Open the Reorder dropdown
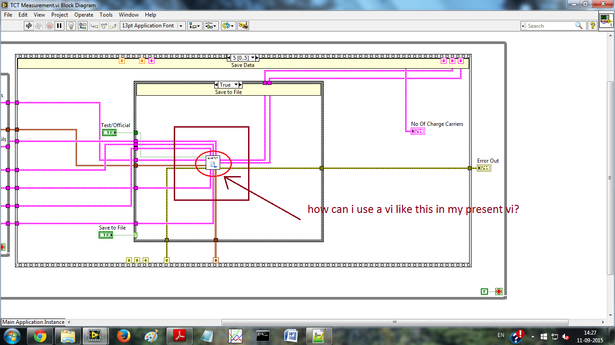 [x=228, y=26]
